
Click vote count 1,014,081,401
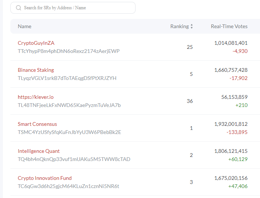[231, 43]
